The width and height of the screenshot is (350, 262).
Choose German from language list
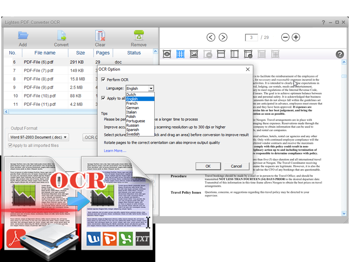point(140,108)
